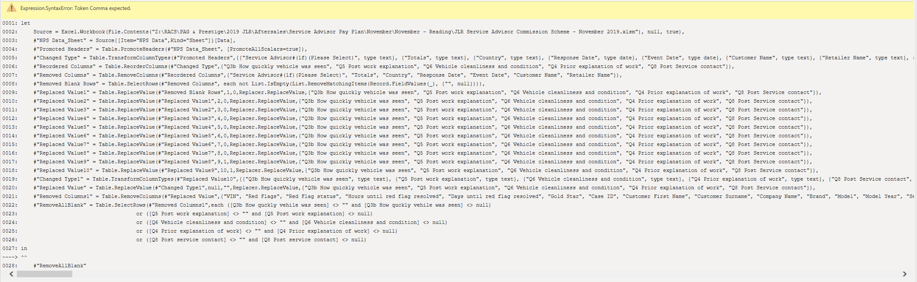Click the warning icon in the error banner

tap(11, 8)
